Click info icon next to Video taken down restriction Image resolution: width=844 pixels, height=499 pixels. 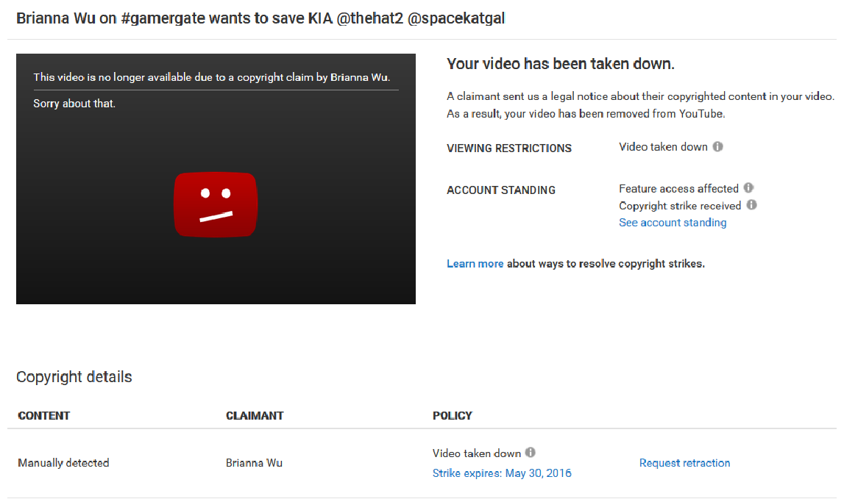pyautogui.click(x=717, y=146)
